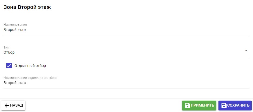Click the floppy disk icon on Применить
253x112 pixels.
click(x=187, y=105)
